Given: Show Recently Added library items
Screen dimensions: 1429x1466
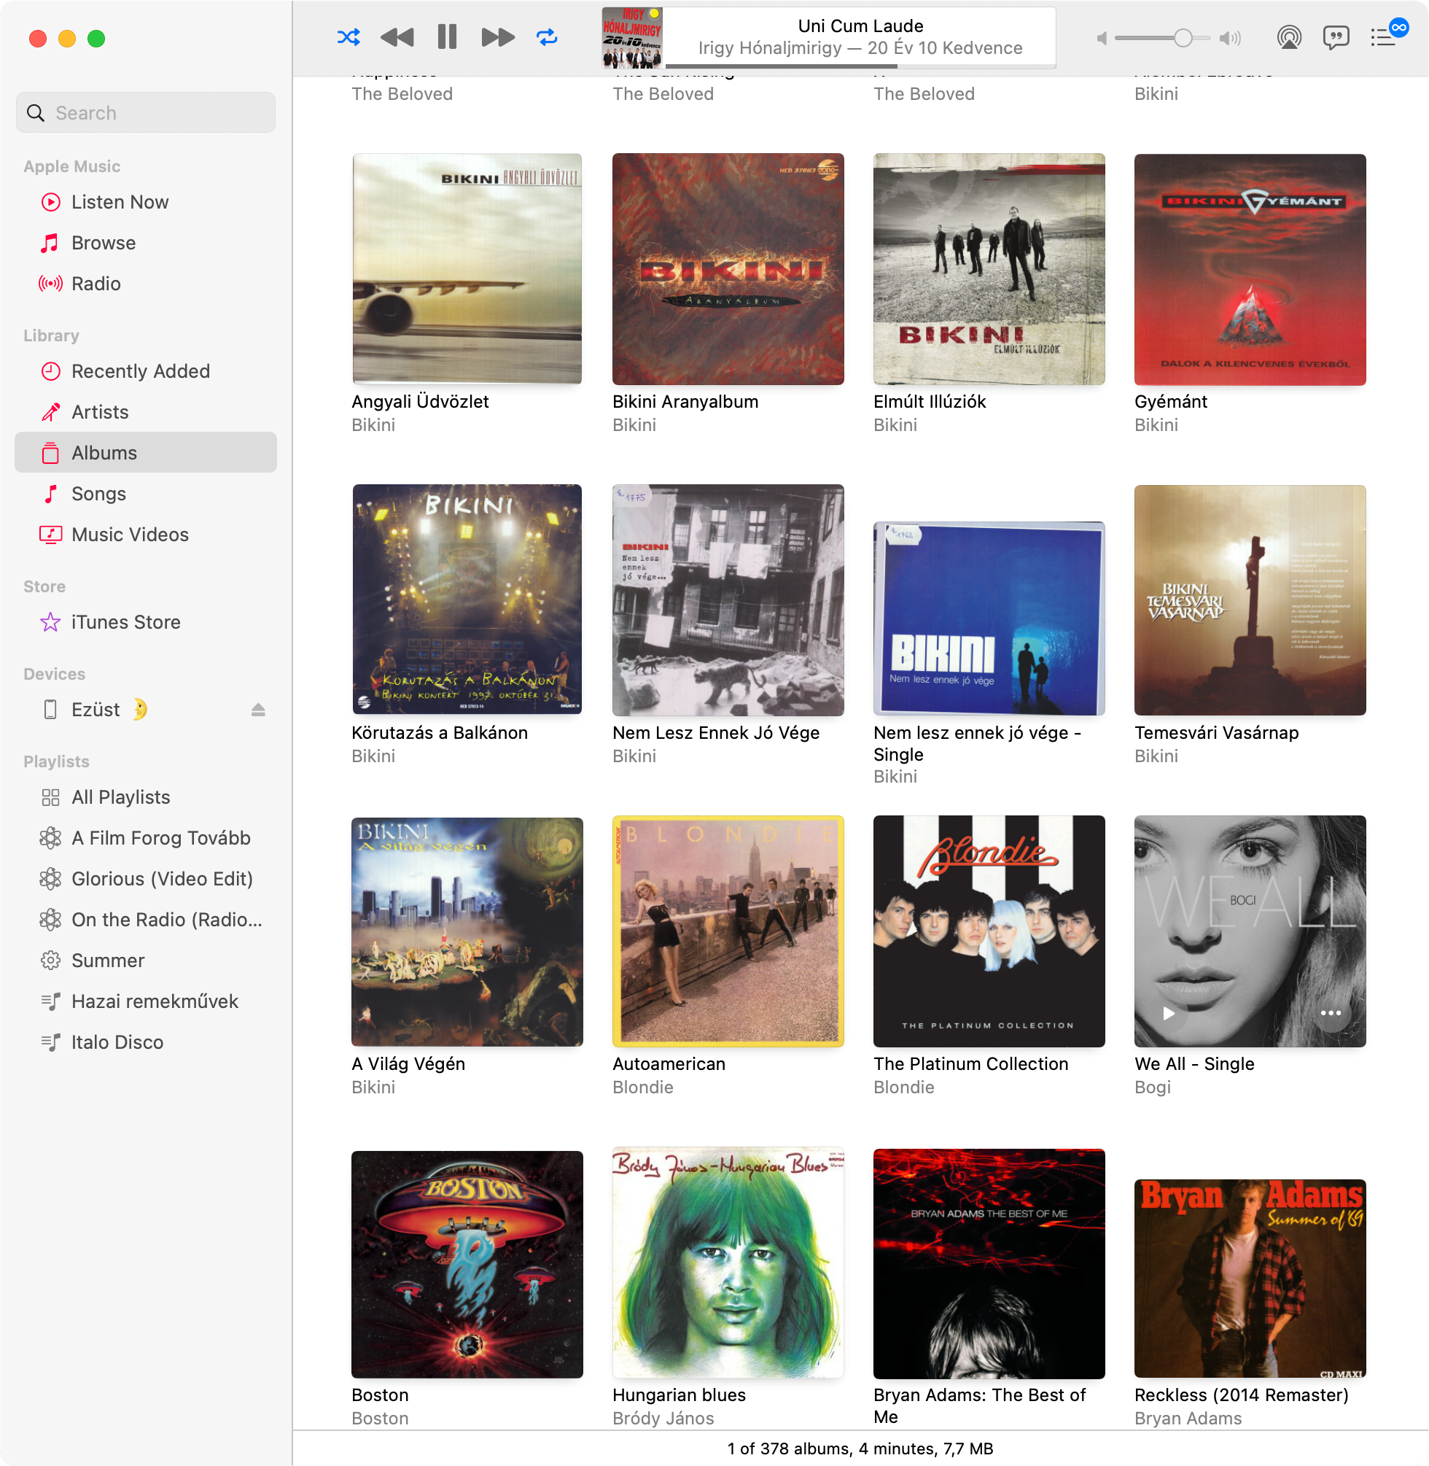Looking at the screenshot, I should tap(147, 371).
